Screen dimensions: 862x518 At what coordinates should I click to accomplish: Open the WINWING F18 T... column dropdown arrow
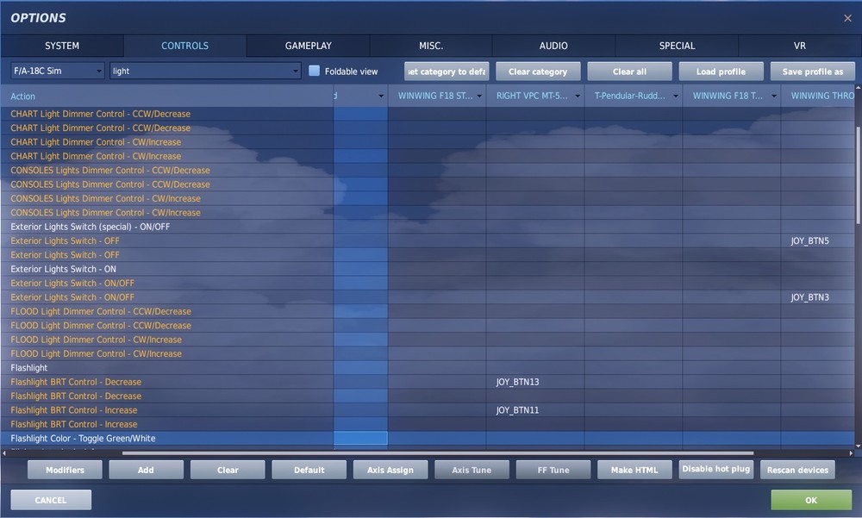[x=774, y=97]
